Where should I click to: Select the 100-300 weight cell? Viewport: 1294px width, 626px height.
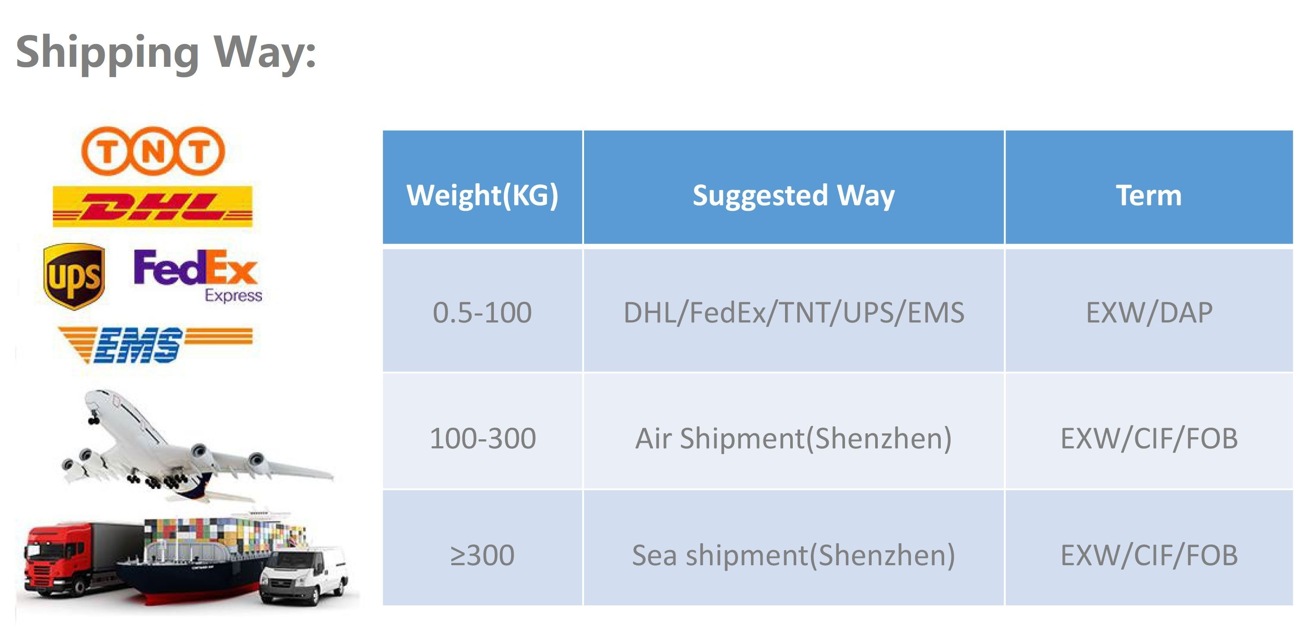tap(482, 438)
